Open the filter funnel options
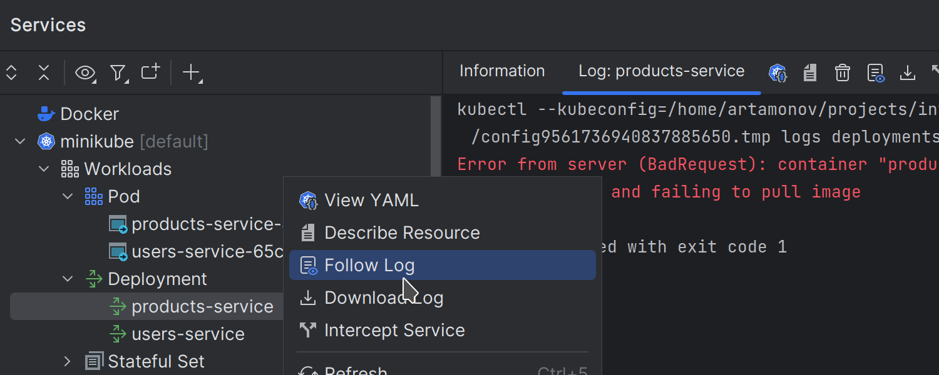The height and width of the screenshot is (375, 939). pyautogui.click(x=118, y=73)
